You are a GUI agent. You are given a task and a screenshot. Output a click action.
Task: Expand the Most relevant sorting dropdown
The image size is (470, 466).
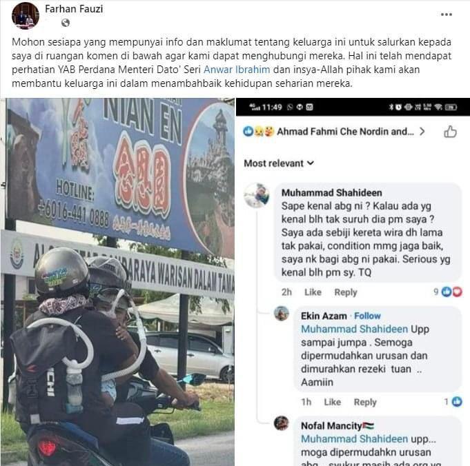click(279, 163)
